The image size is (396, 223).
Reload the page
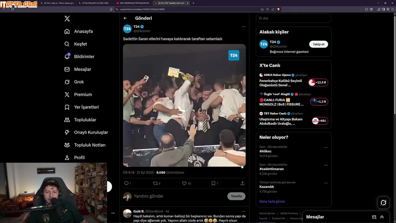tap(13, 9)
